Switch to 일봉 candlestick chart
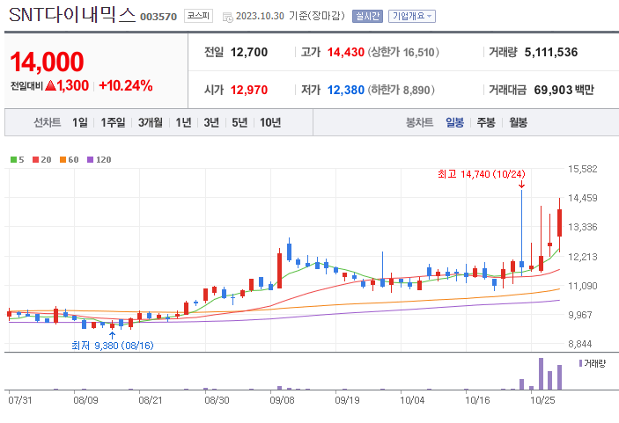 pos(454,122)
